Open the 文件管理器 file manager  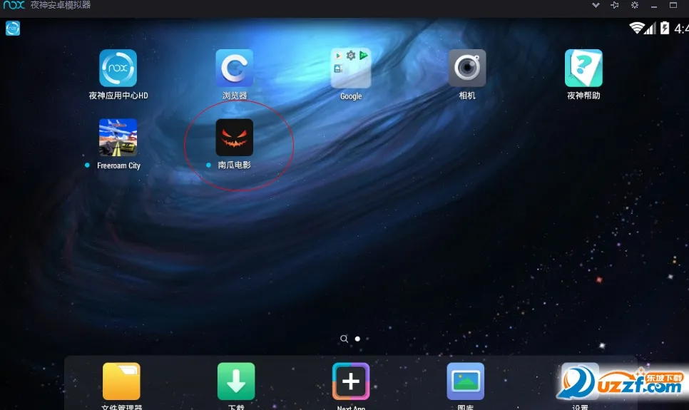tap(121, 381)
